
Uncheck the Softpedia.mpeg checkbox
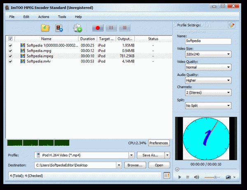tap(10, 56)
